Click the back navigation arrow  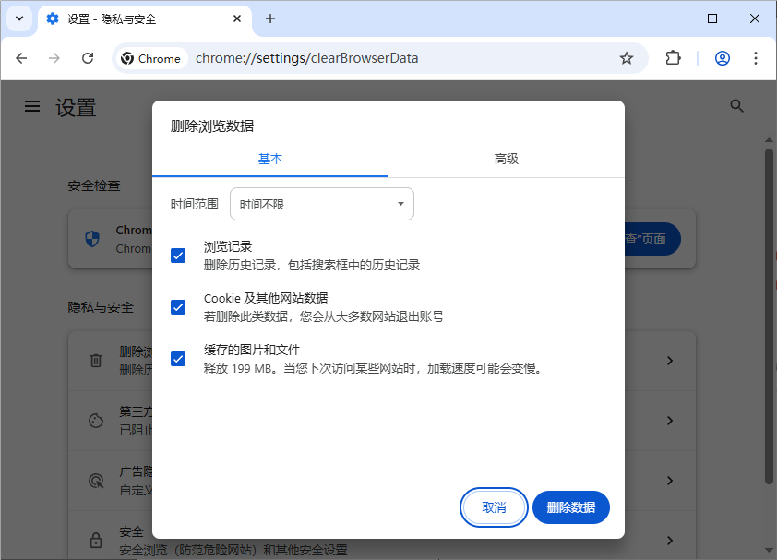click(x=21, y=57)
